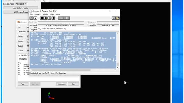Screen dimensions: 184x103
Task: Click the 'Iteratively Solving' status bar text
Action: (x=48, y=73)
